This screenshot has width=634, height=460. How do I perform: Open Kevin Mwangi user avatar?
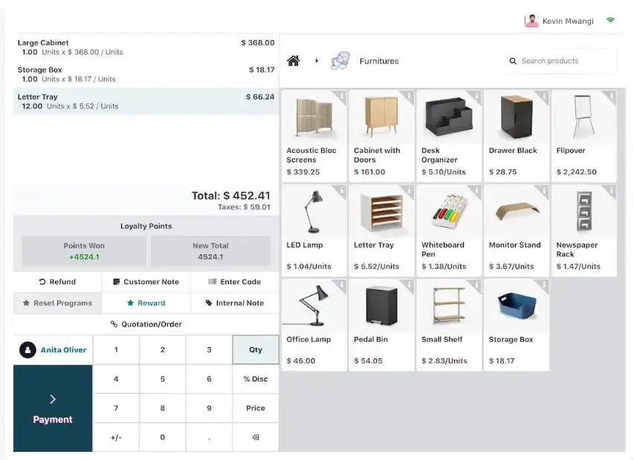(x=531, y=21)
